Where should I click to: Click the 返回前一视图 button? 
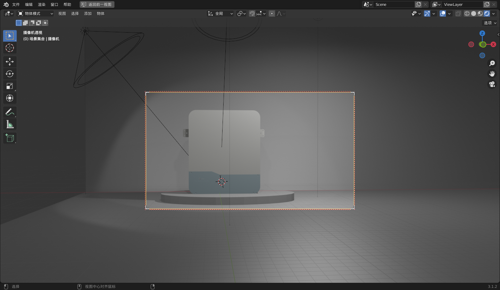click(97, 5)
